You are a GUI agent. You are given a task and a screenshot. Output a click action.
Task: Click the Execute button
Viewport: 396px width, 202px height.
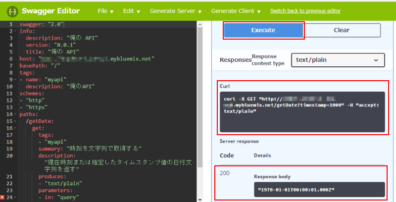[263, 30]
